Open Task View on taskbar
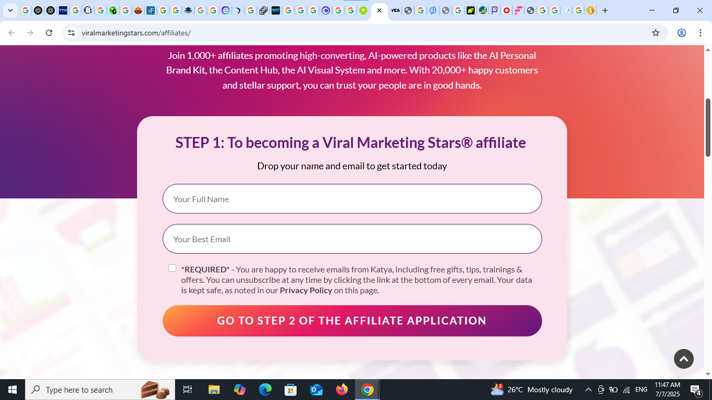The height and width of the screenshot is (400, 712). point(188,390)
